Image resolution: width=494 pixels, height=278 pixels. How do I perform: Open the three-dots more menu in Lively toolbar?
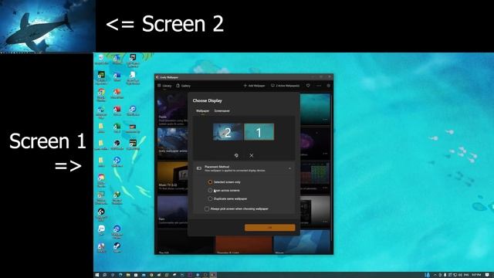[x=319, y=86]
